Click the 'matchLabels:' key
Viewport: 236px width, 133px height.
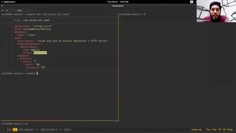point(29,47)
